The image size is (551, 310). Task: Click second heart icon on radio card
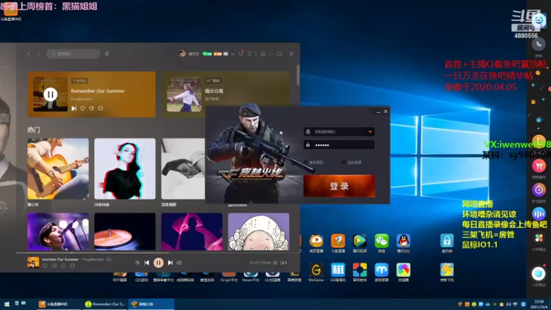click(x=92, y=109)
